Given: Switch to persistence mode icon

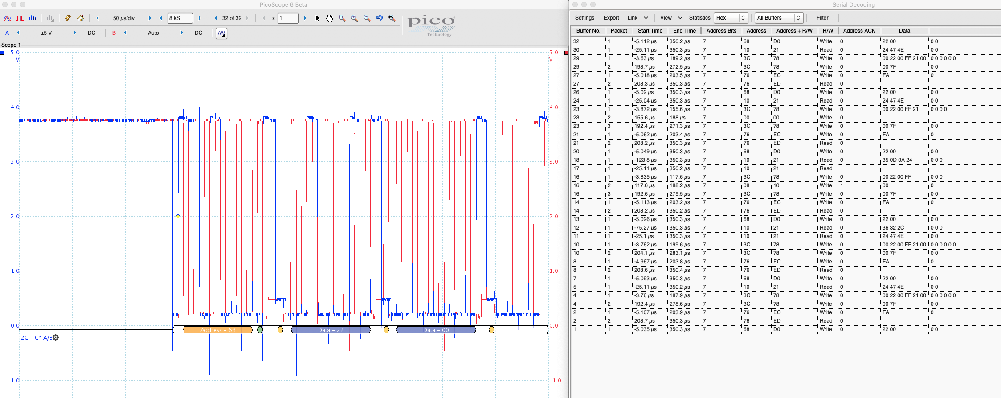Looking at the screenshot, I should pos(20,18).
